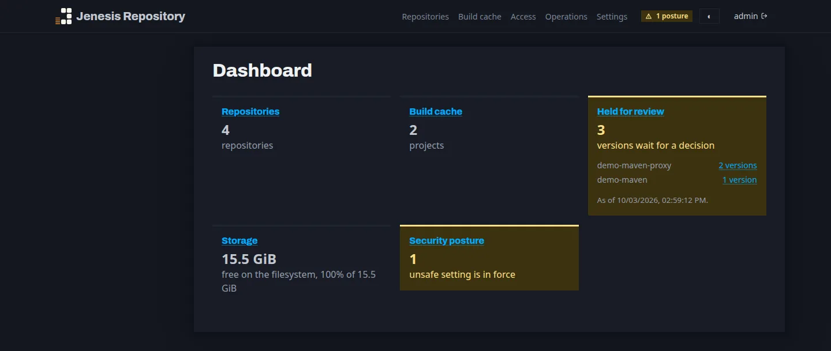Image resolution: width=831 pixels, height=351 pixels.
Task: Click the Jenesis Repository logo icon
Action: point(63,16)
